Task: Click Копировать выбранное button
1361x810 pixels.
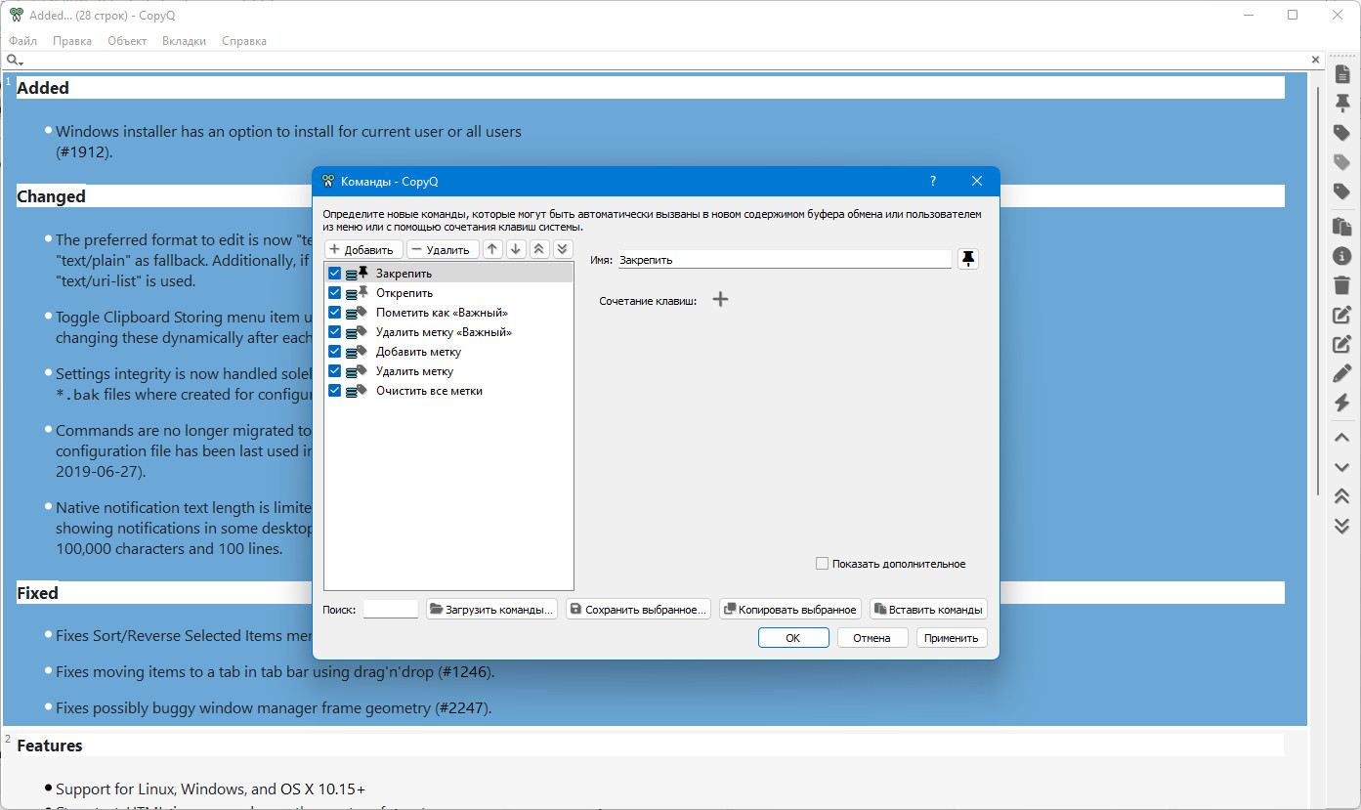Action: tap(790, 610)
